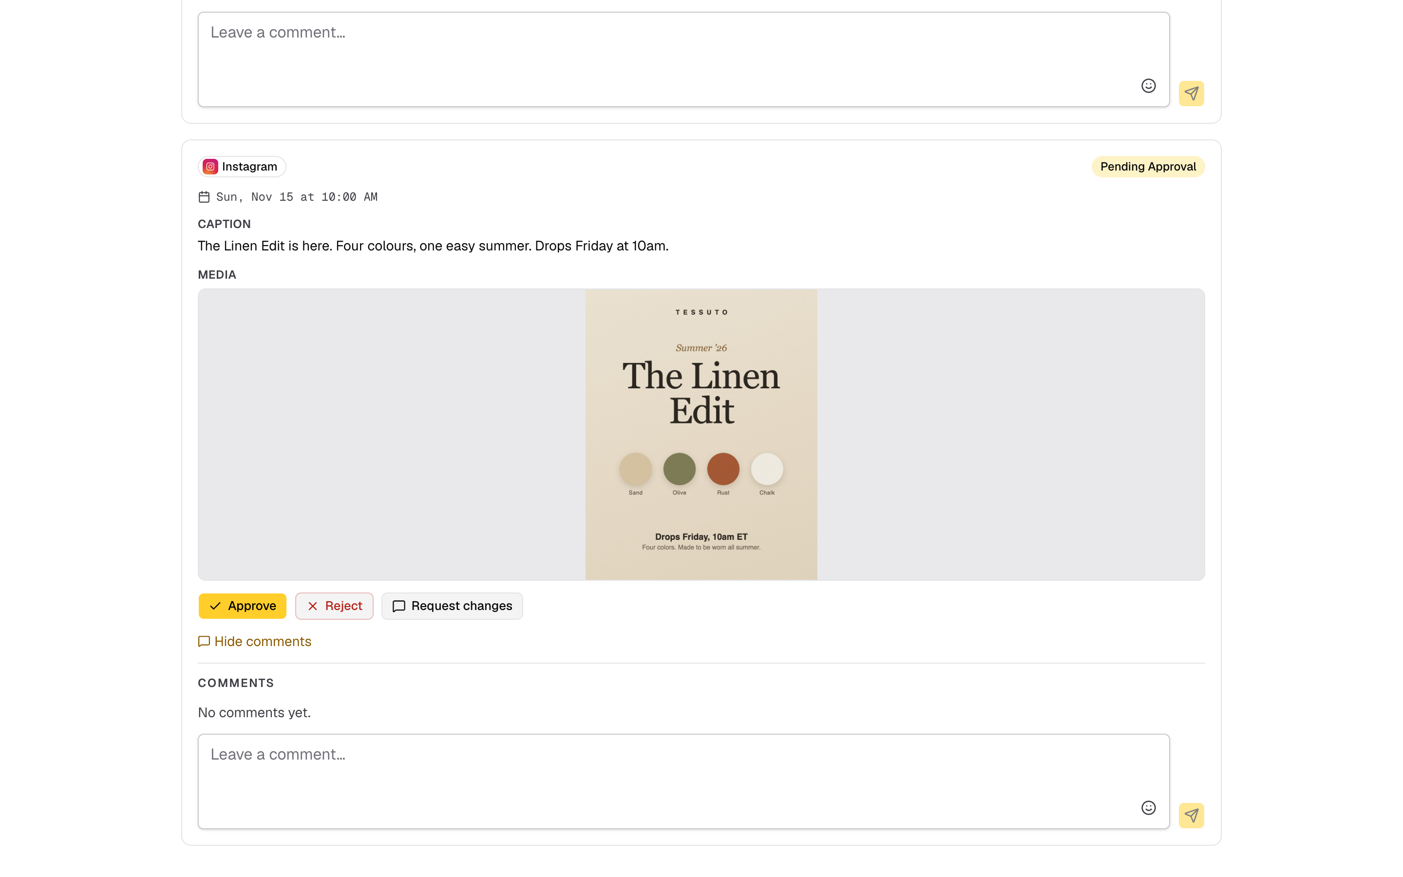Screen dimensions: 1403x877
Task: Focus the lower Leave a comment field
Action: click(683, 782)
